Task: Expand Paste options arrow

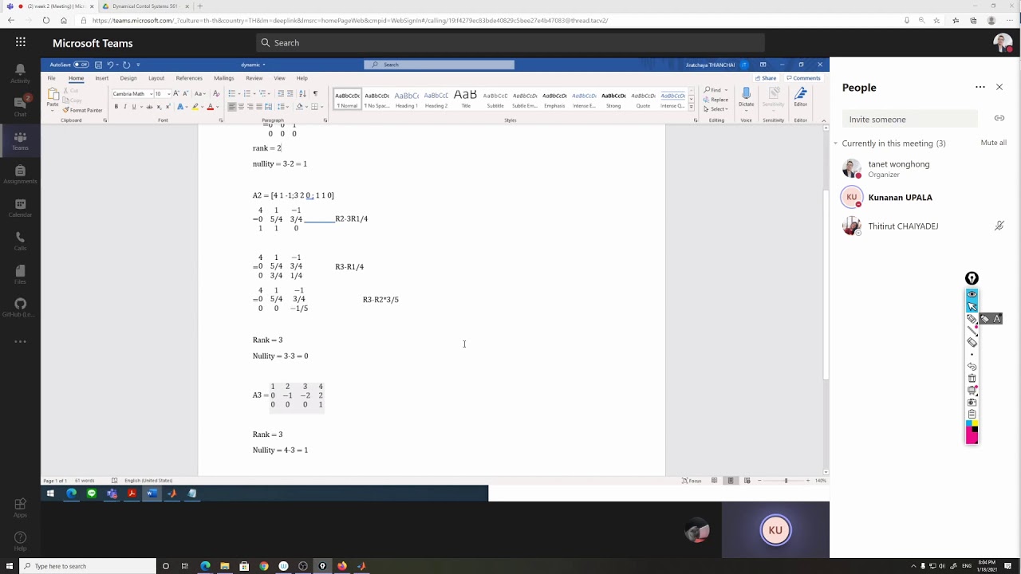Action: click(x=53, y=110)
